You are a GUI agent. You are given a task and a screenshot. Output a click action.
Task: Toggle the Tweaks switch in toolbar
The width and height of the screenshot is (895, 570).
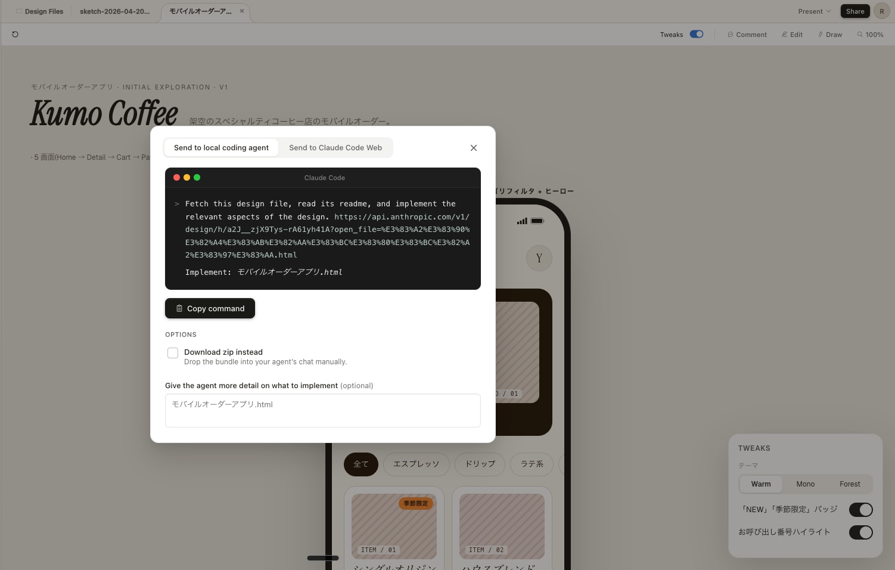click(x=697, y=35)
